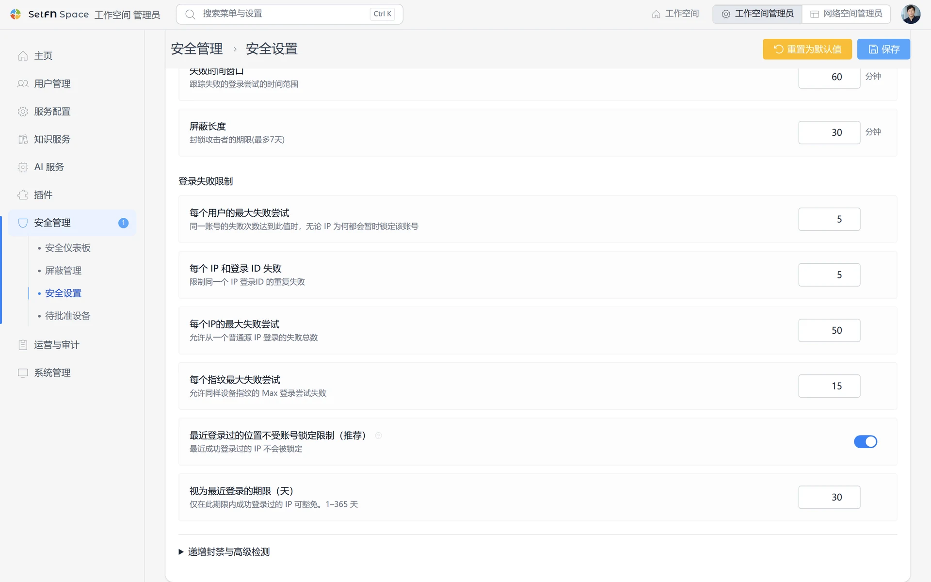931x582 pixels.
Task: Click the puzzle icon beside 插件
Action: coord(23,195)
